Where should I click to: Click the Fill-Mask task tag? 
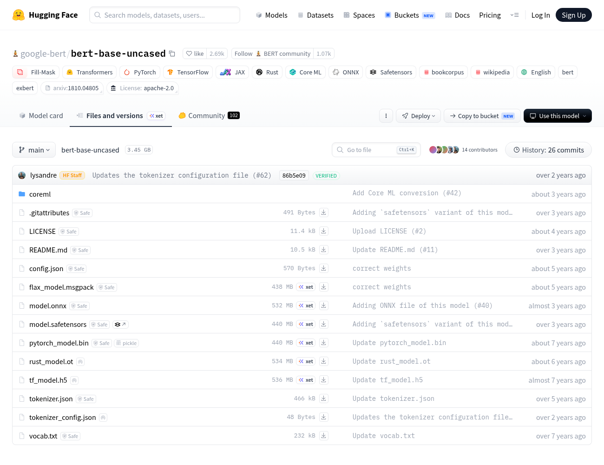tap(36, 72)
